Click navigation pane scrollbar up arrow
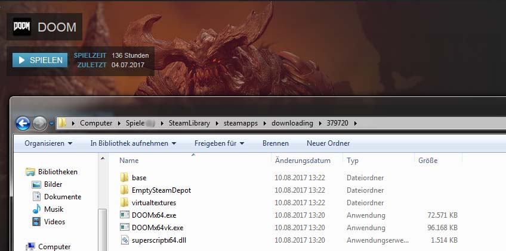The image size is (506, 251). [103, 158]
